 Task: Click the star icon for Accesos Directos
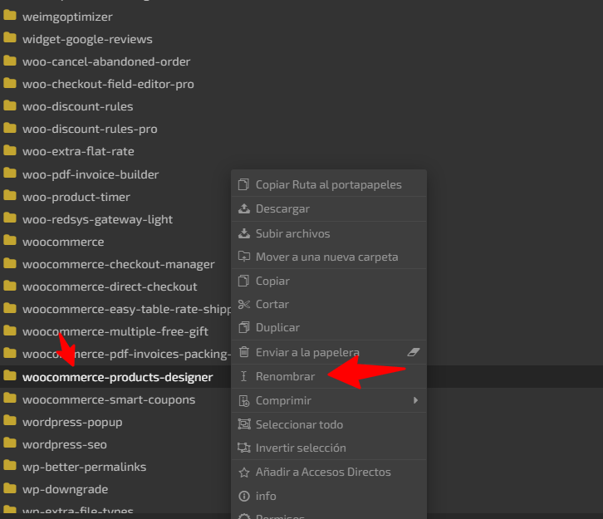[x=244, y=472]
